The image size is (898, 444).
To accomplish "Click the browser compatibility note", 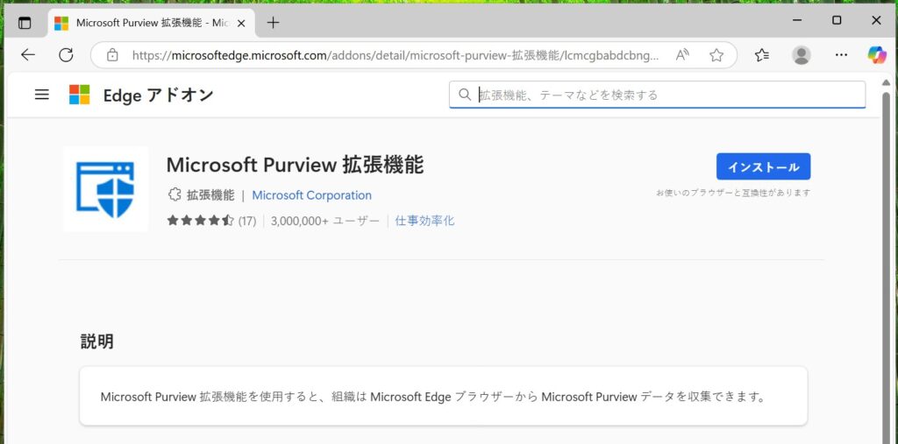I will (733, 193).
